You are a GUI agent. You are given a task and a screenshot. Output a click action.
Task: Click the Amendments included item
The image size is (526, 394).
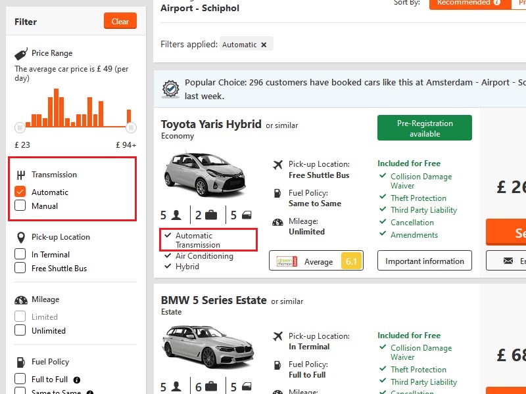coord(414,235)
